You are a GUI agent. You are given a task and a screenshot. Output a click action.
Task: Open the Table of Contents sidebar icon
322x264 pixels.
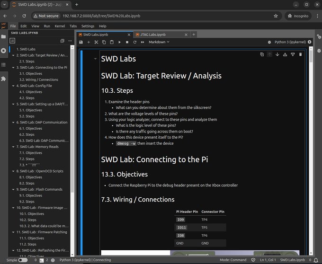tap(3, 65)
